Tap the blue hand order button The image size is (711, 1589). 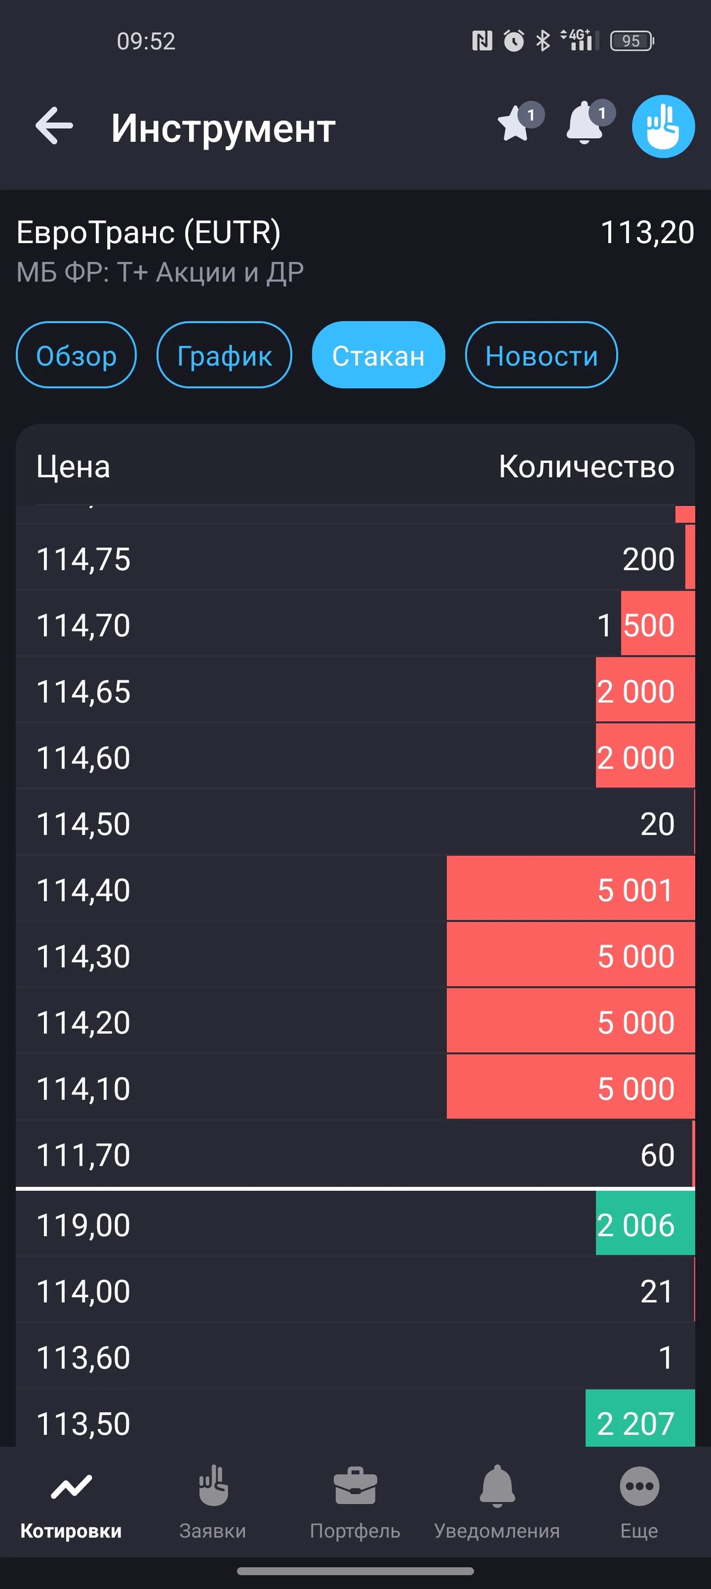coord(663,127)
